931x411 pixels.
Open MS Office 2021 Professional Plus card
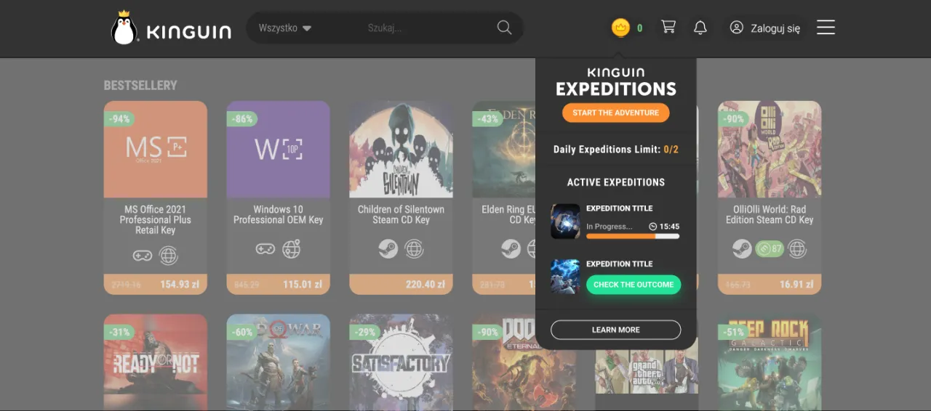pyautogui.click(x=155, y=198)
